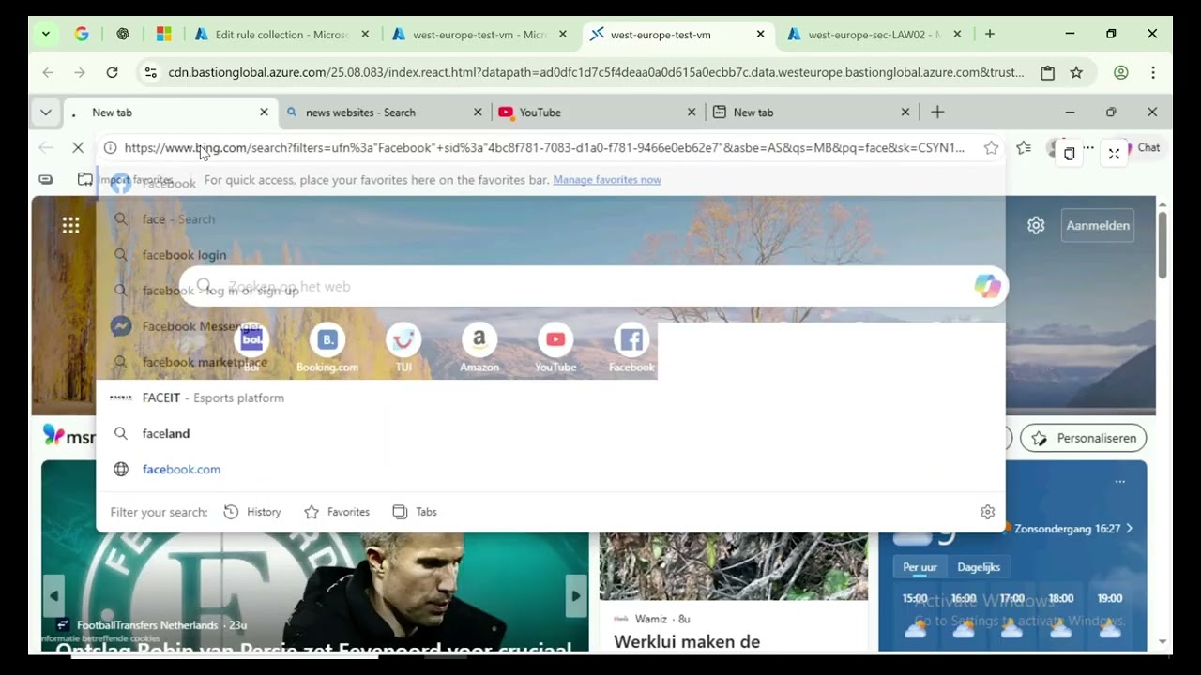Click the Aanmelden sign-in button
This screenshot has width=1201, height=675.
[x=1098, y=225]
